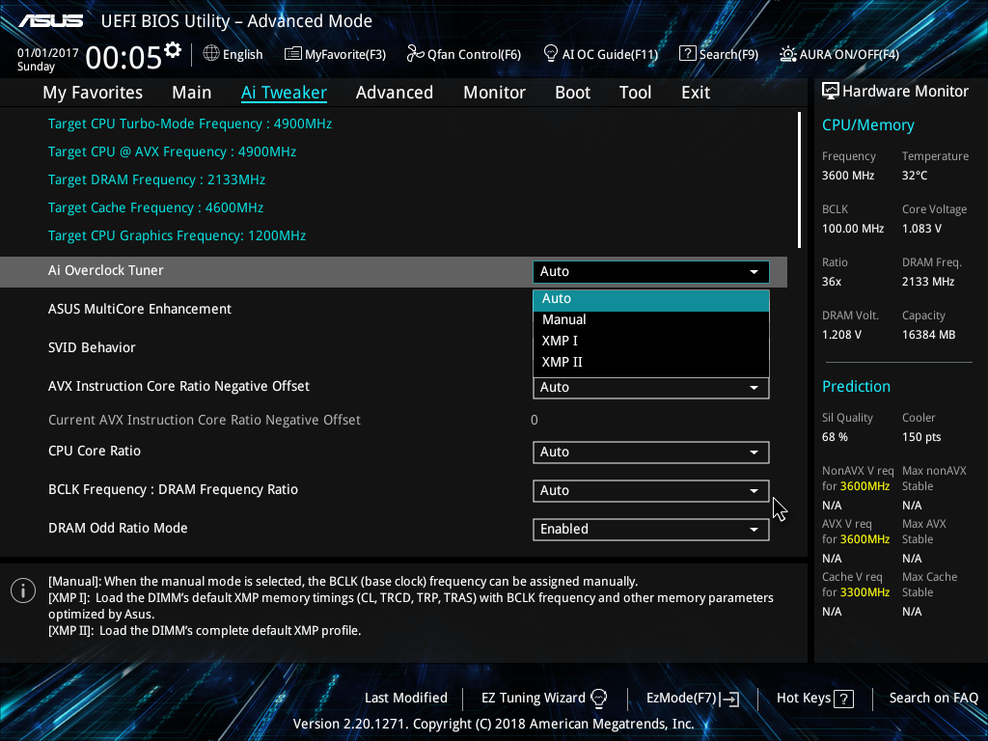Click the Sil Quality 68 % value
The image size is (988, 741).
pos(835,437)
